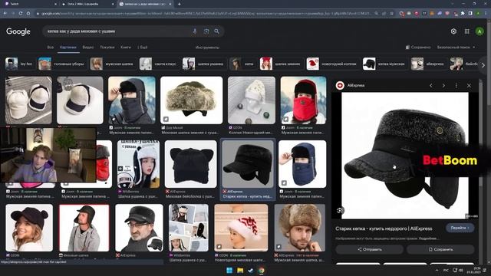Click the microphone voice search icon
Screen dimensions: 491x276
tap(195, 31)
